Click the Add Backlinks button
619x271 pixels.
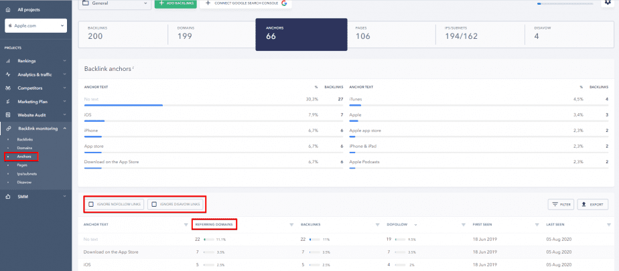click(x=176, y=3)
